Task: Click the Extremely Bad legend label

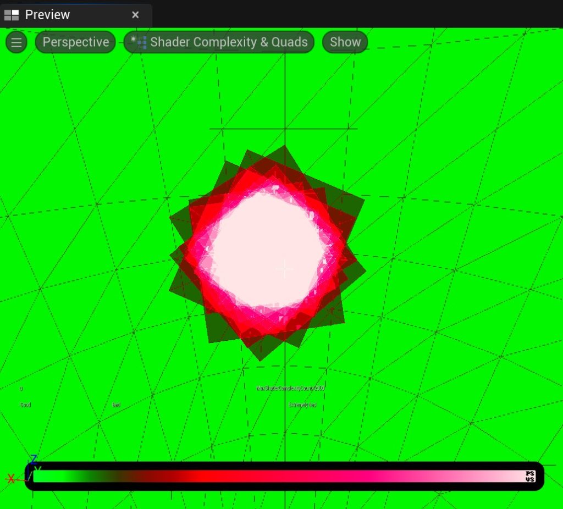Action: tap(302, 405)
